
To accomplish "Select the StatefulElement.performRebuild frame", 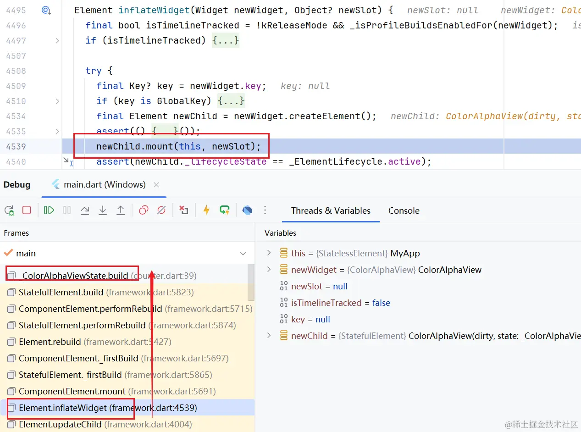I will (x=127, y=325).
